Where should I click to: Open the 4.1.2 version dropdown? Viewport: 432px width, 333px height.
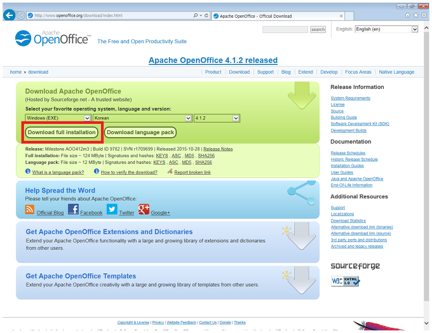[x=217, y=118]
